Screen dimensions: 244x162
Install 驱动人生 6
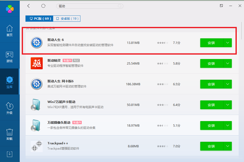[x=212, y=43]
